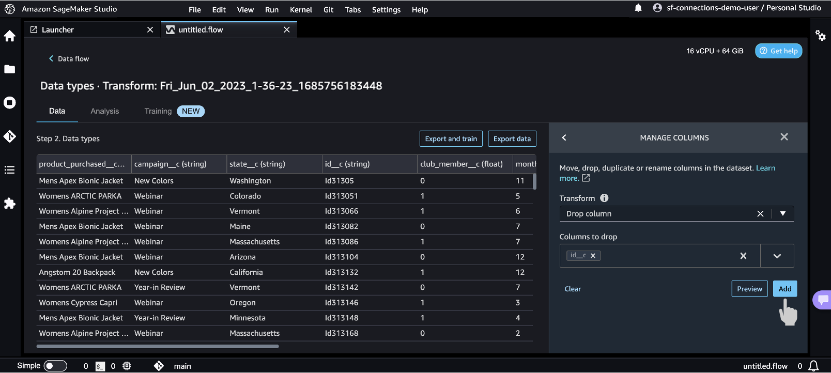The height and width of the screenshot is (373, 831).
Task: Open Running Terminals and Kernels icon
Action: pos(9,103)
